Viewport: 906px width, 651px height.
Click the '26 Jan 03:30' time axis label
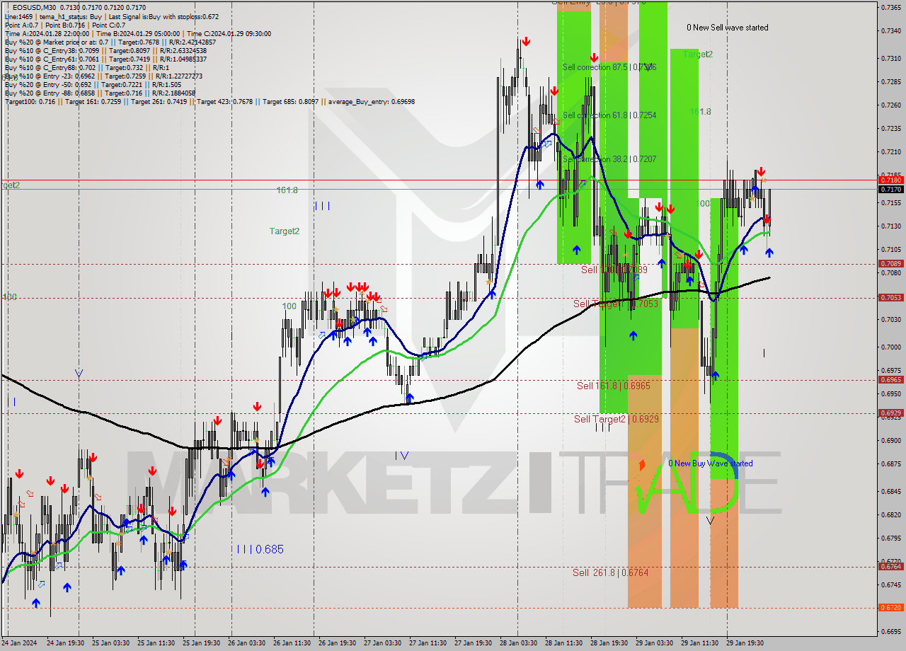[247, 643]
